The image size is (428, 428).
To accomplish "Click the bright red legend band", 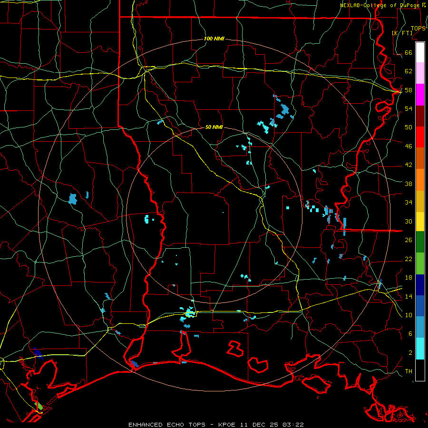I will [420, 137].
